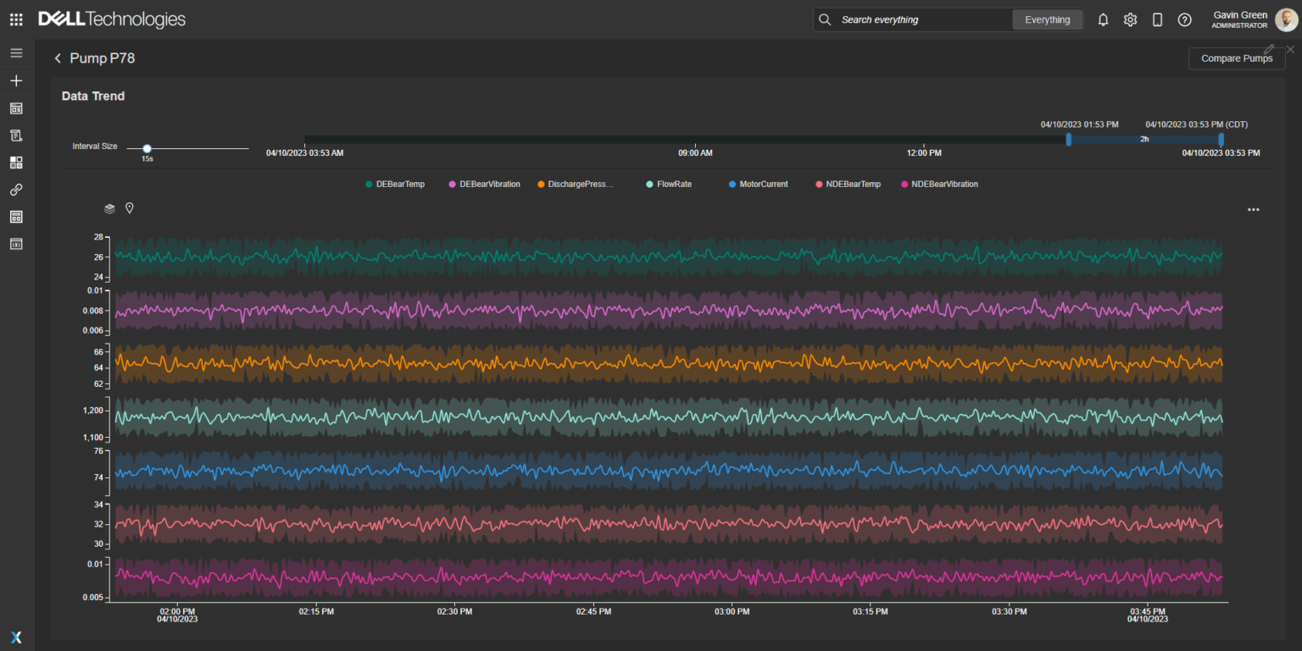Expand the hamburger menu in sidebar
This screenshot has height=651, width=1302.
[x=16, y=53]
